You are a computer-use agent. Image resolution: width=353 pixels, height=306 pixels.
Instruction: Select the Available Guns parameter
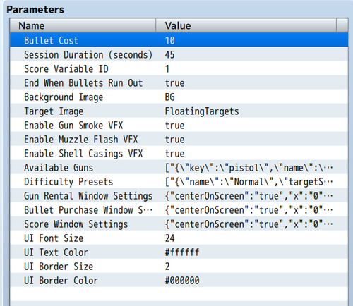[179, 167]
